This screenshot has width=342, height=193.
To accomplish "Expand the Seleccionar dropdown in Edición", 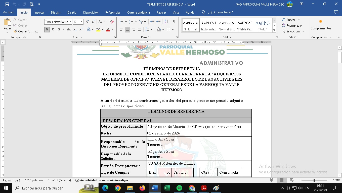I will click(x=293, y=31).
